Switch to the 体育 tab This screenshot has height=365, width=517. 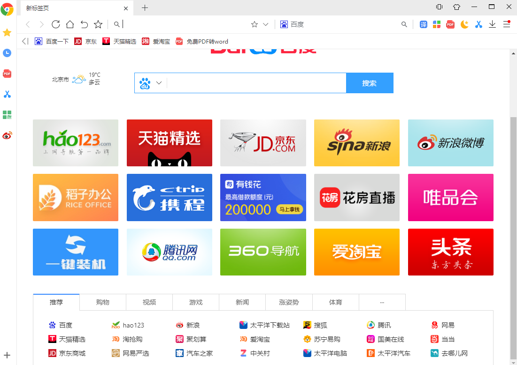pyautogui.click(x=336, y=302)
